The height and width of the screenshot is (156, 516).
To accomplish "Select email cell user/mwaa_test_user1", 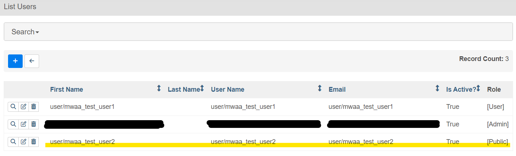I will pos(361,107).
